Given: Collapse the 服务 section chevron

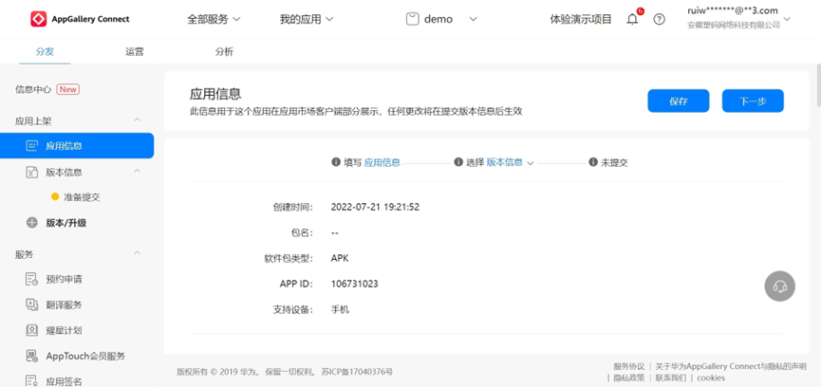Looking at the screenshot, I should [x=138, y=253].
